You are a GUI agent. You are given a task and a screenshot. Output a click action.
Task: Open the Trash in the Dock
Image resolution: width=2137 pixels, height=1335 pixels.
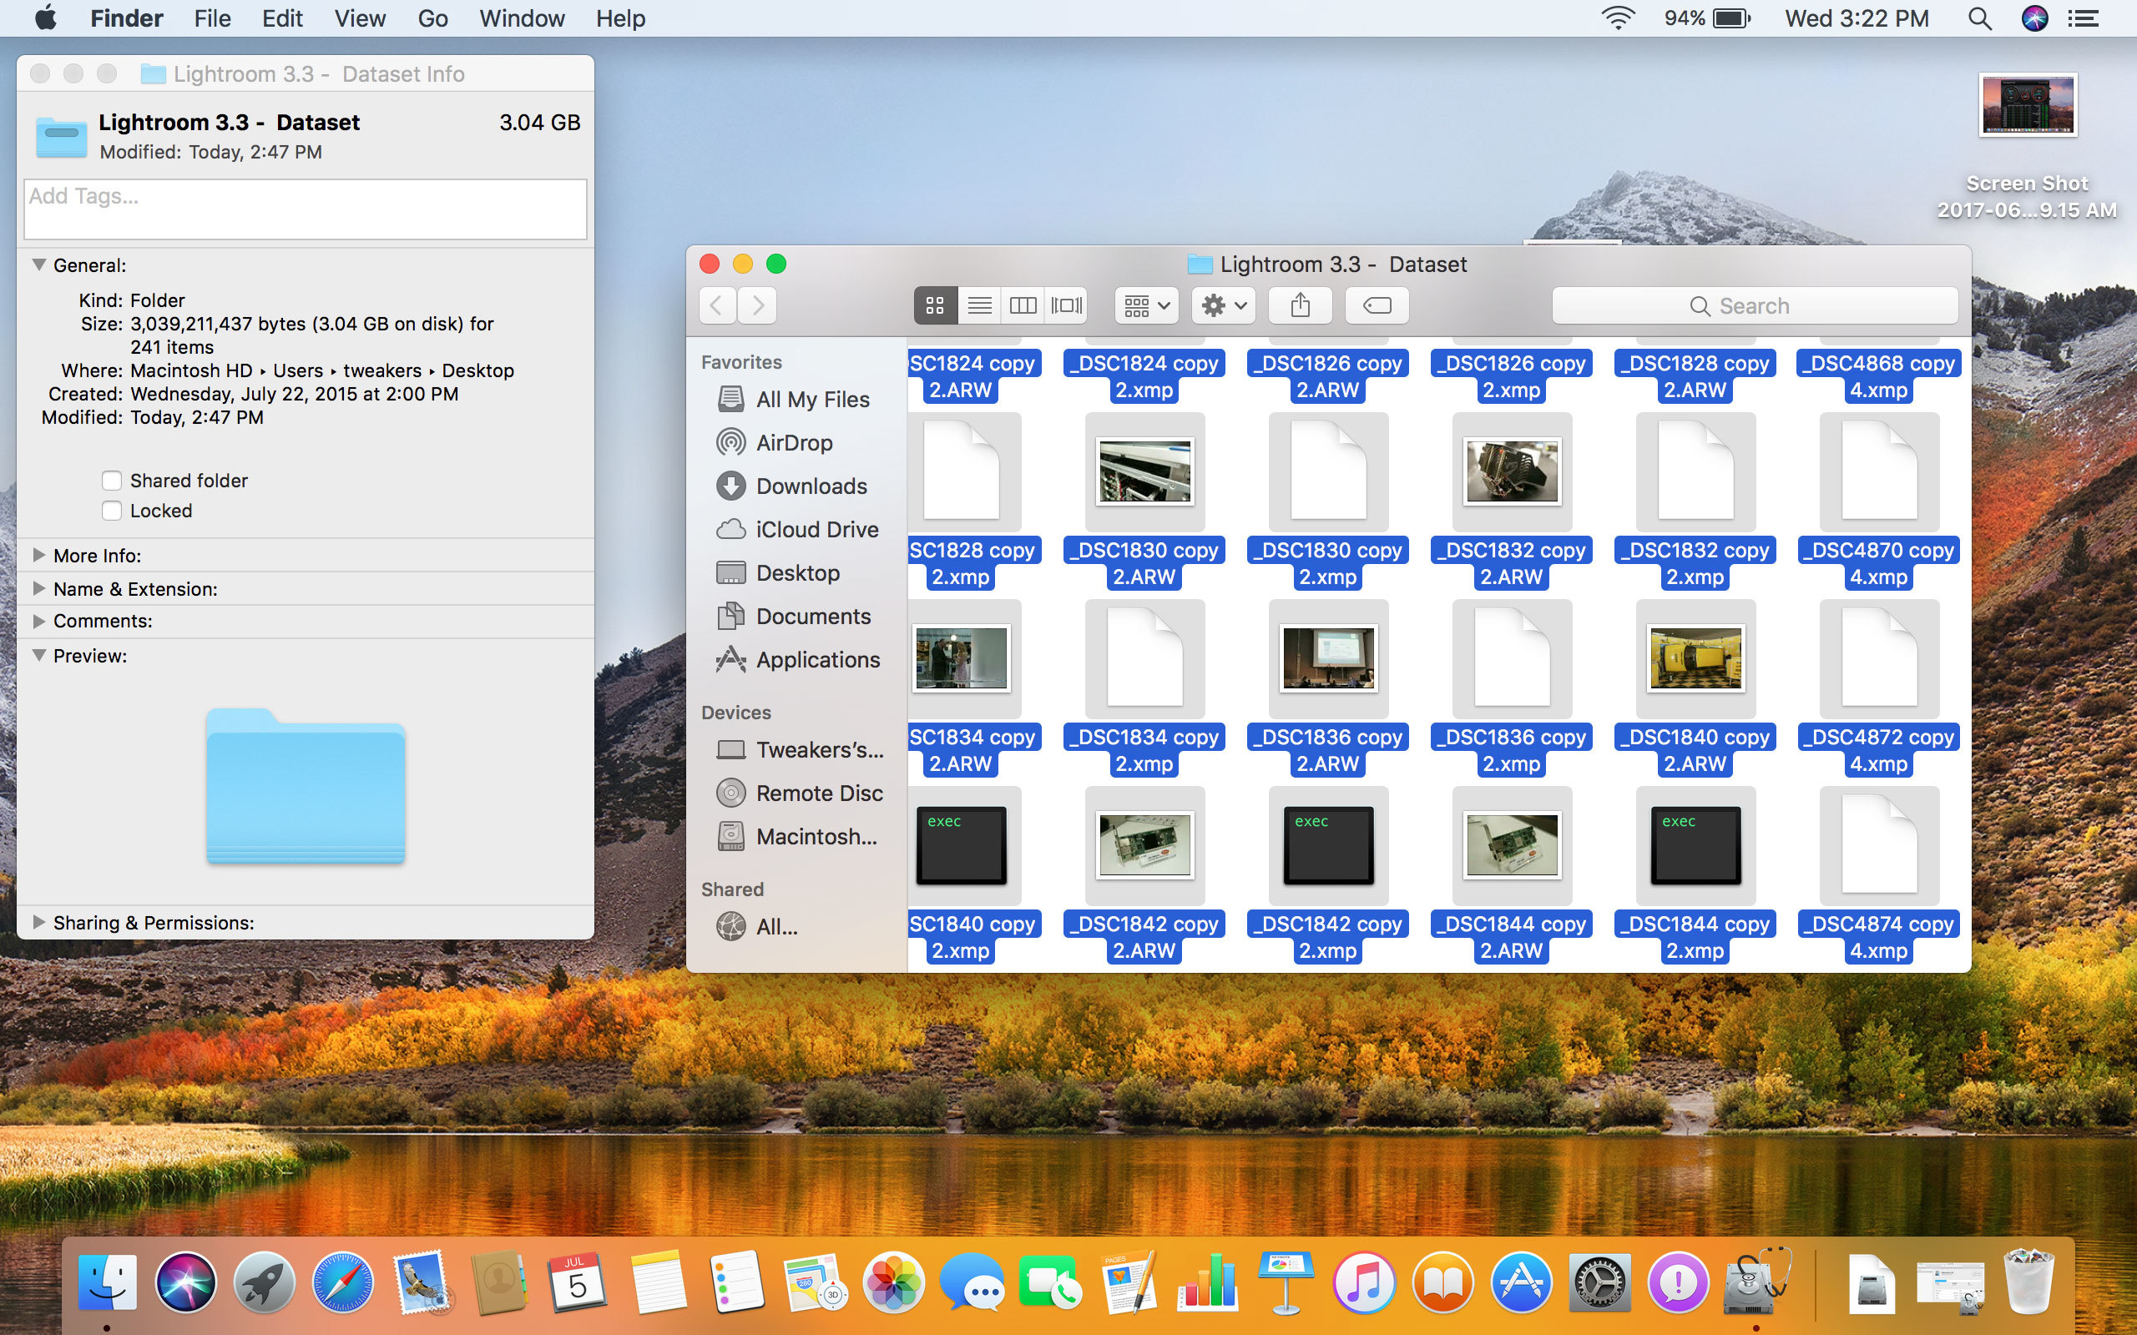pyautogui.click(x=2029, y=1282)
